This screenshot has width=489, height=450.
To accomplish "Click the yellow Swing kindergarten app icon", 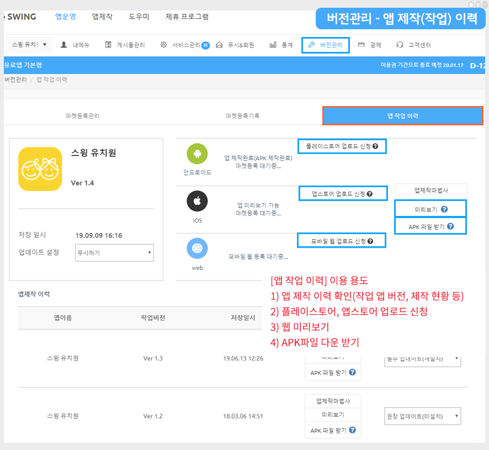I will pos(40,169).
